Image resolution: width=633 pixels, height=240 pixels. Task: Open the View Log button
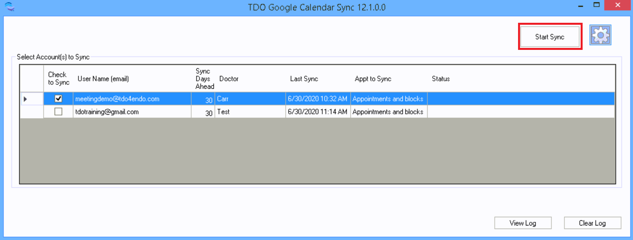click(x=522, y=223)
